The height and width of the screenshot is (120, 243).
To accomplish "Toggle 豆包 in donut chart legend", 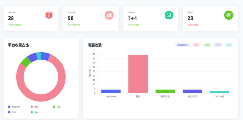I will tap(34, 107).
